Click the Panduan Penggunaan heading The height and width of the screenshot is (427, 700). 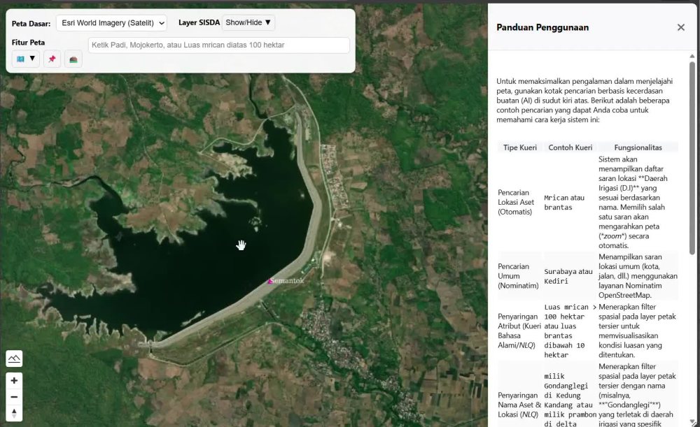542,28
